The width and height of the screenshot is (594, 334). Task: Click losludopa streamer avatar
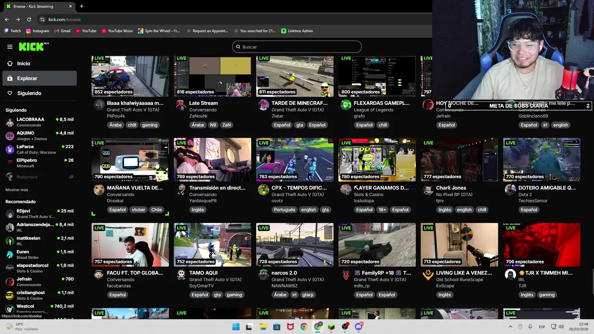(x=346, y=189)
